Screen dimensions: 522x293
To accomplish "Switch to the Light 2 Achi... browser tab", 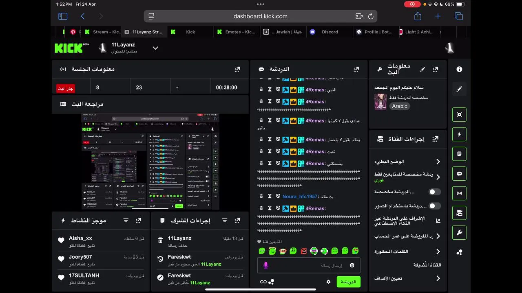I will (420, 32).
